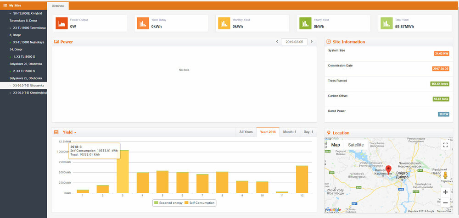Click the Yearly Yield green icon
This screenshot has height=218, width=459.
tap(305, 23)
